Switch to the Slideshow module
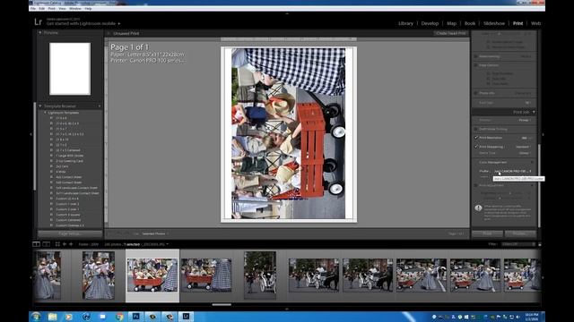The height and width of the screenshot is (322, 574). (494, 23)
